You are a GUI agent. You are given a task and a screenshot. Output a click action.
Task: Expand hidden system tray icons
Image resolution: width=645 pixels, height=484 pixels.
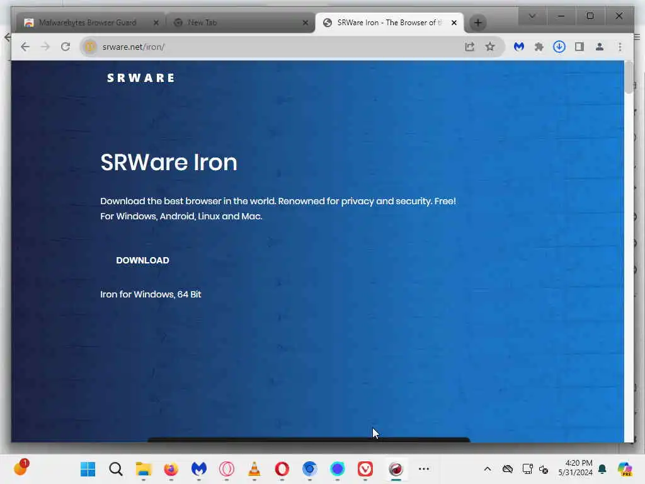pos(488,469)
